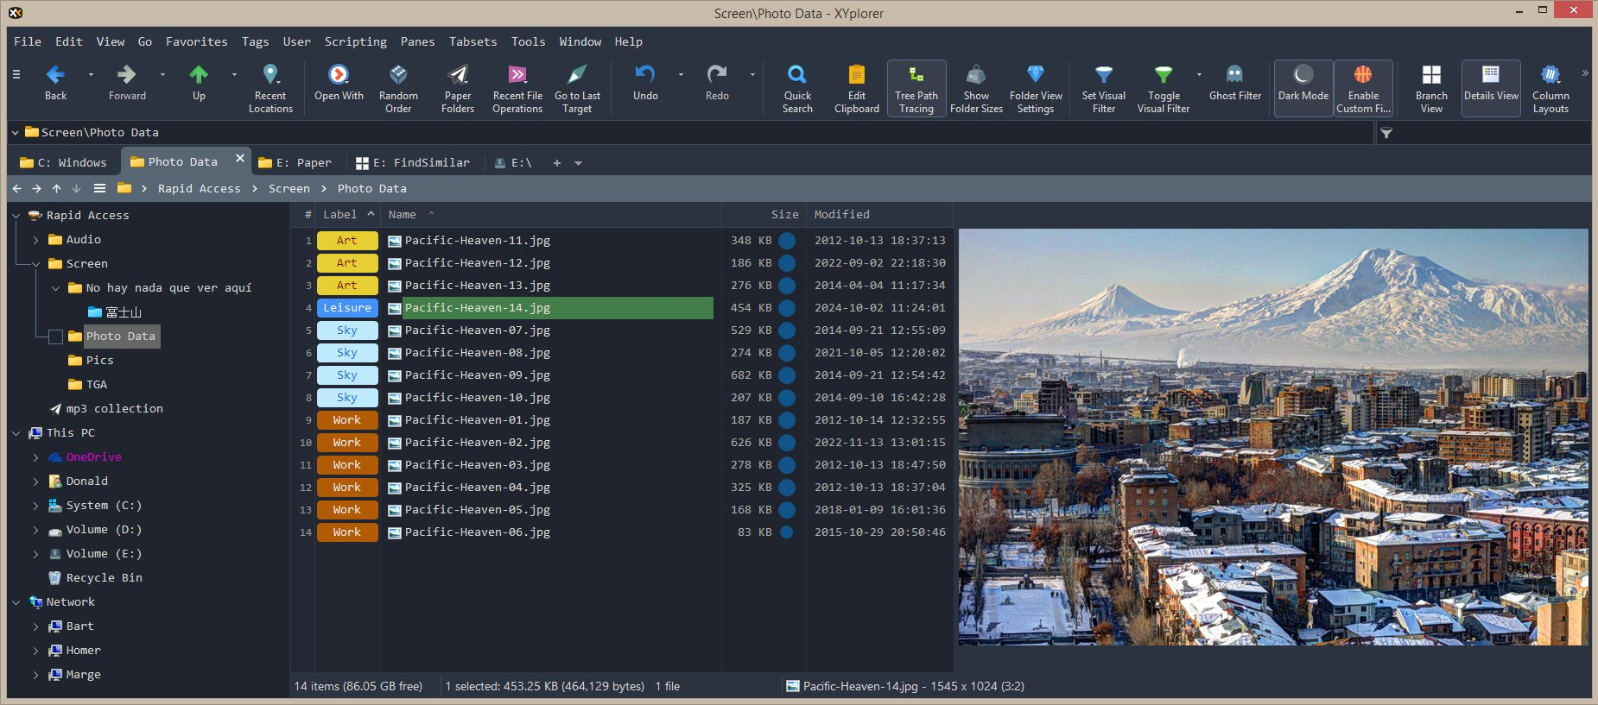Open the address bar dropdown chevron

coord(15,133)
